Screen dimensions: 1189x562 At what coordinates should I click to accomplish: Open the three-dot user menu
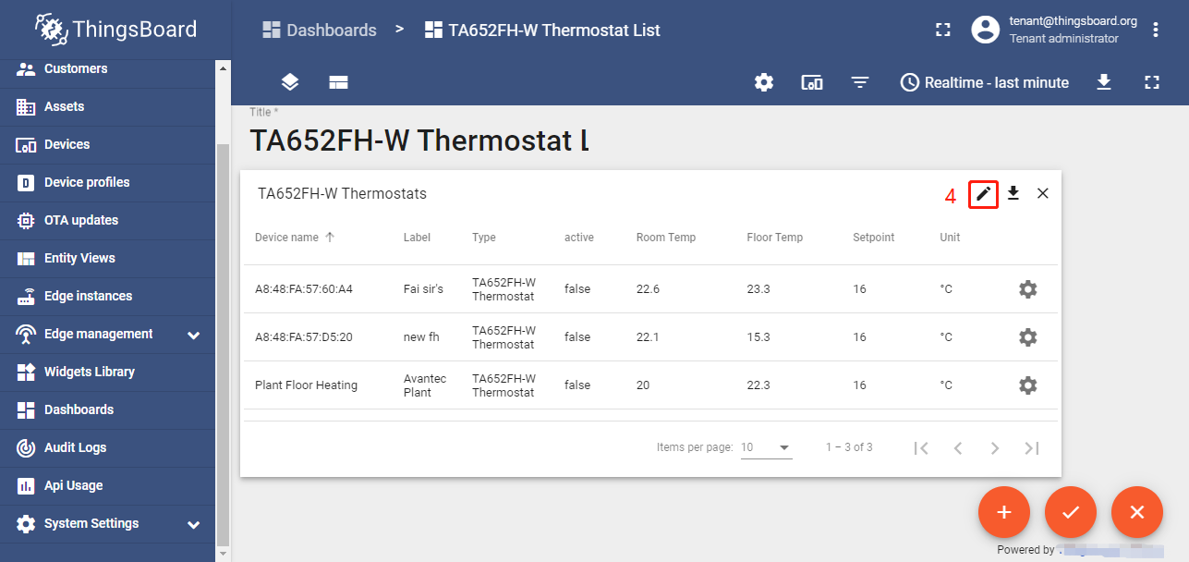(x=1156, y=30)
